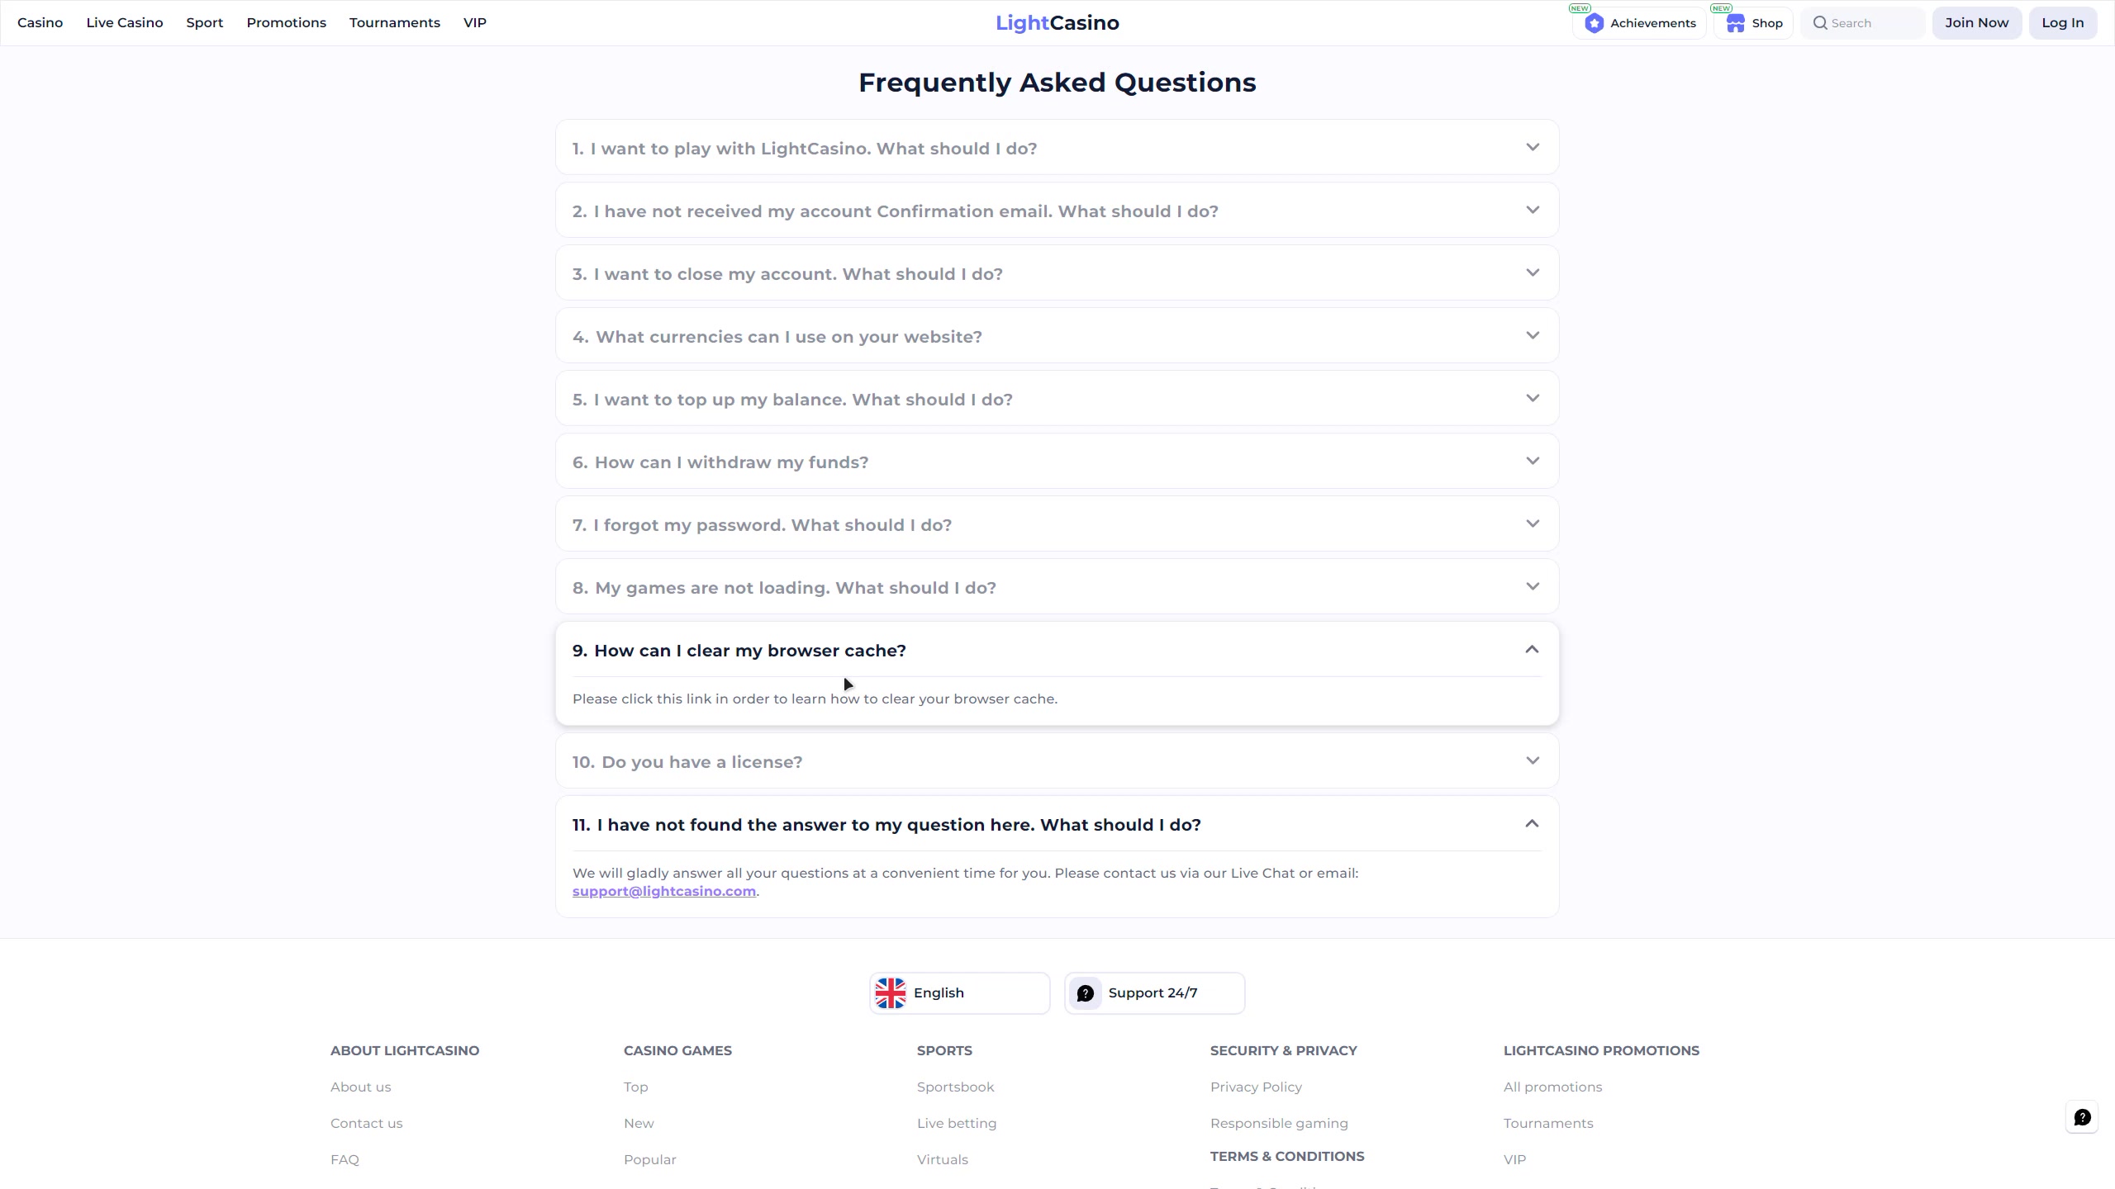Open the floating help chat widget

point(2082,1117)
